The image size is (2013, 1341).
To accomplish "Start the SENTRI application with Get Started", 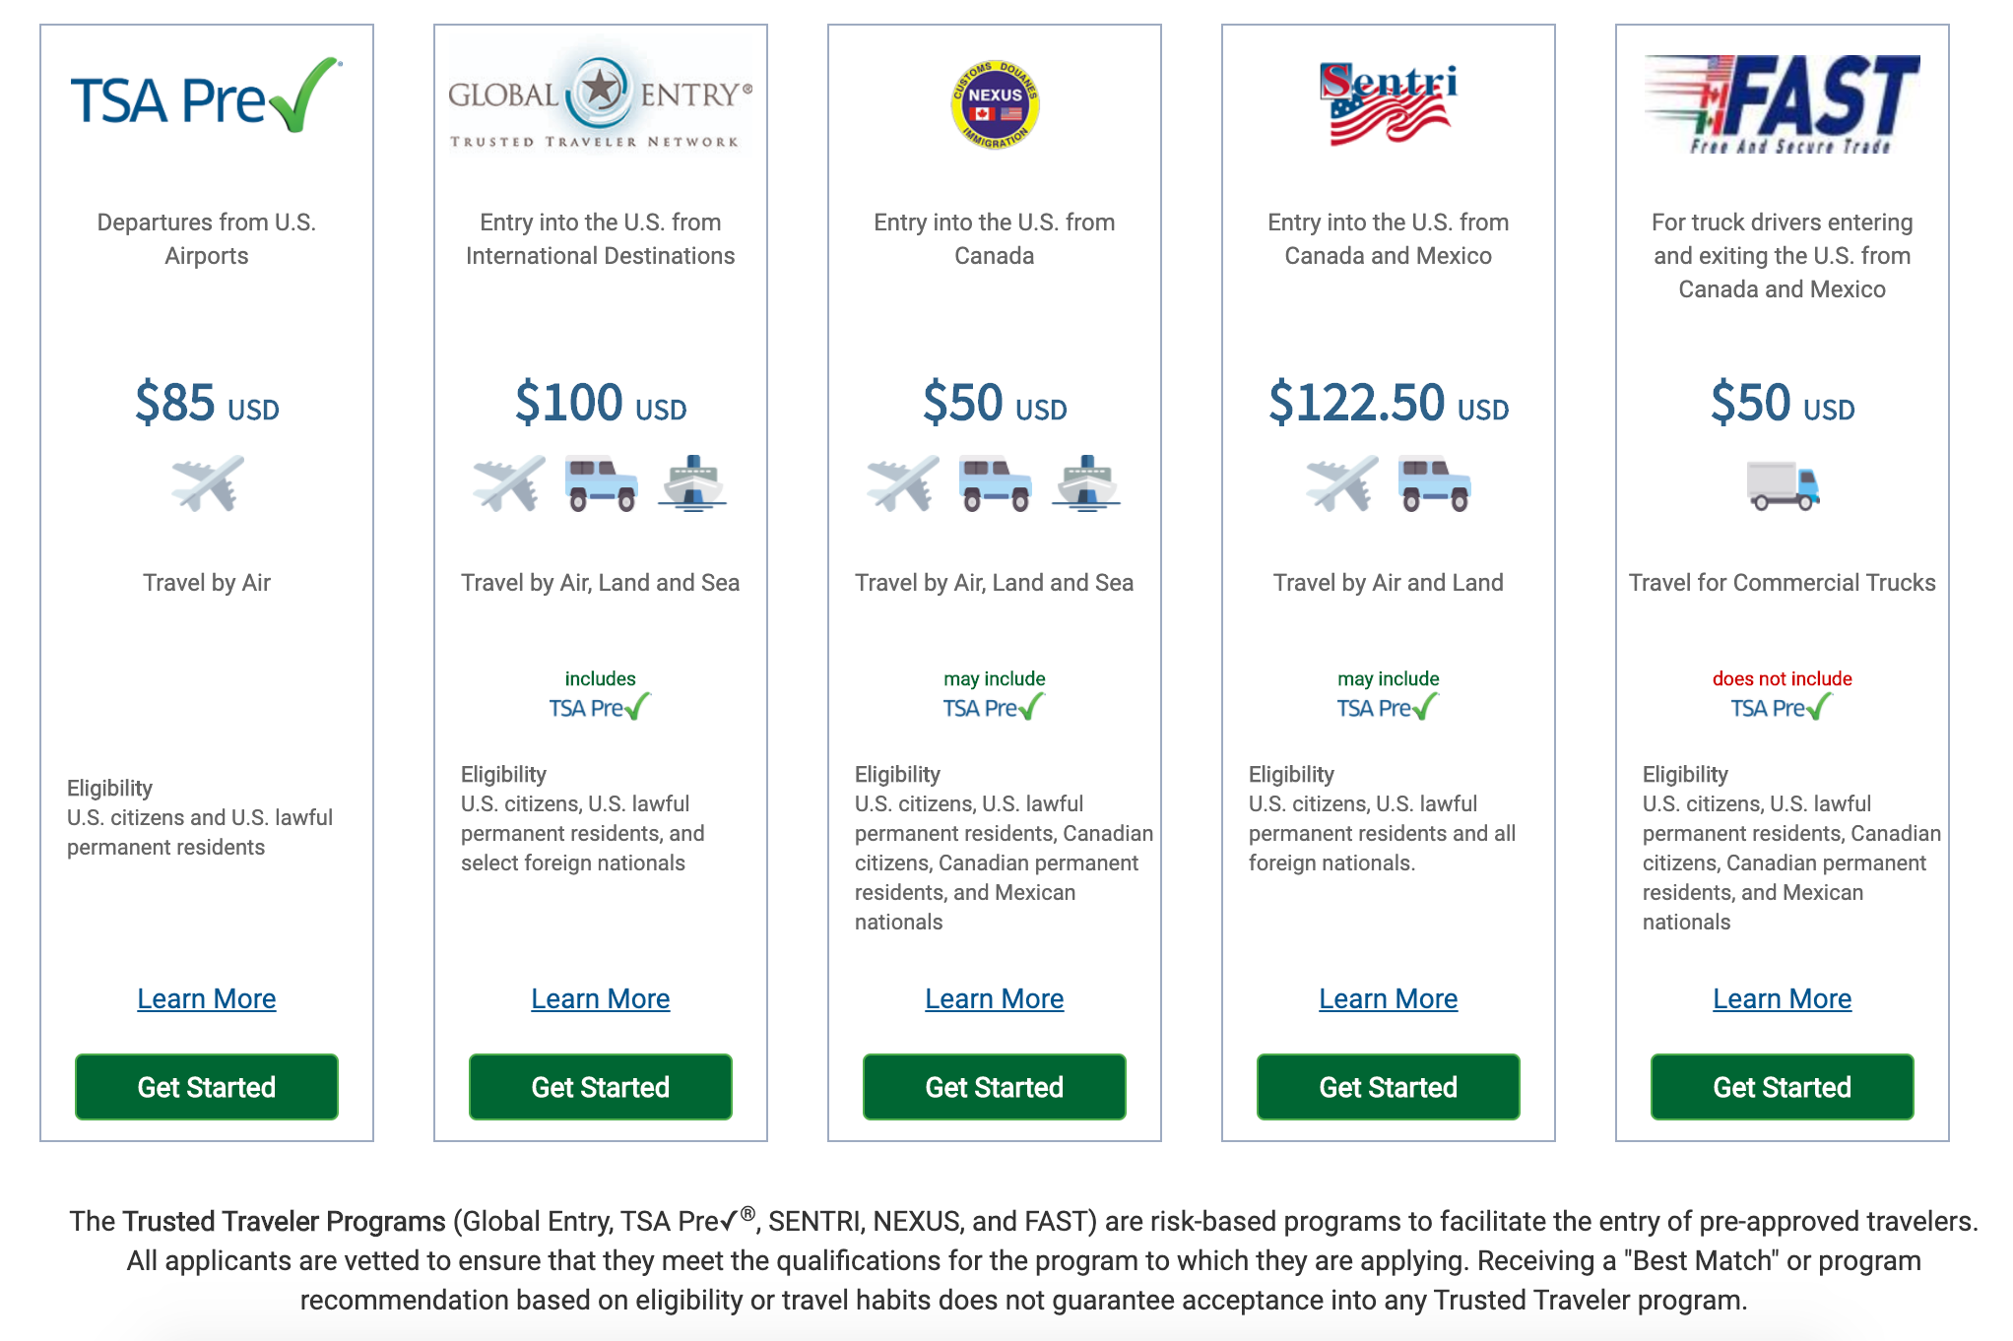I will [1388, 1087].
